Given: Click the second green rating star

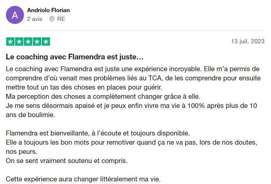Looking at the screenshot, I should (x=19, y=42).
